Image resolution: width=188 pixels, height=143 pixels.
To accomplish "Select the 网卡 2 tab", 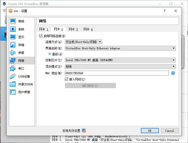I will tap(58, 29).
